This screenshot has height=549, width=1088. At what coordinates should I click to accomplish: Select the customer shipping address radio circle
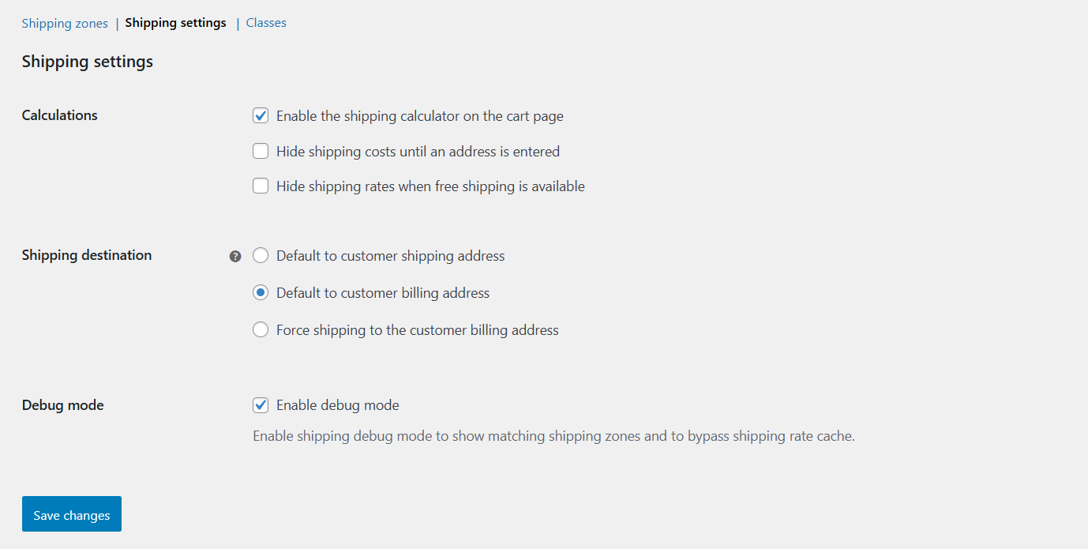tap(261, 256)
